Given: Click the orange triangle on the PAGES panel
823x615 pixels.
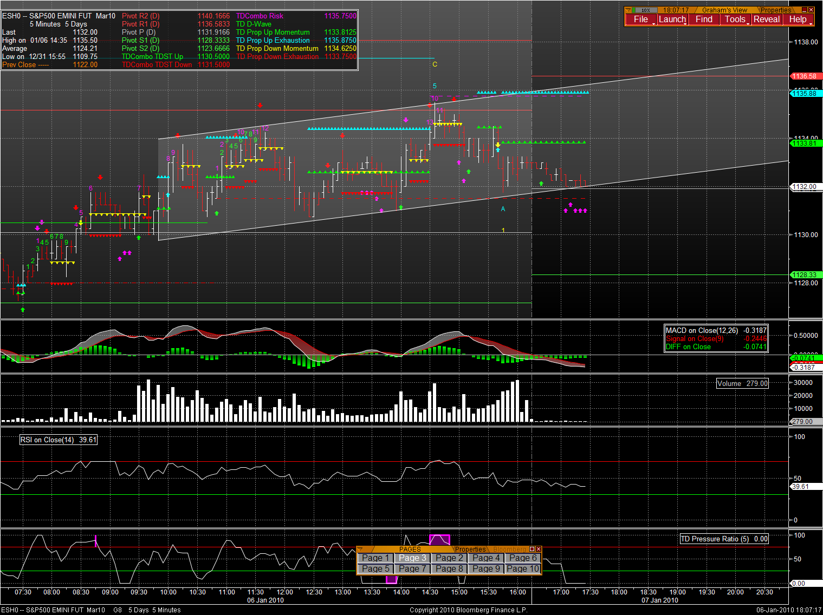Looking at the screenshot, I should (x=361, y=549).
